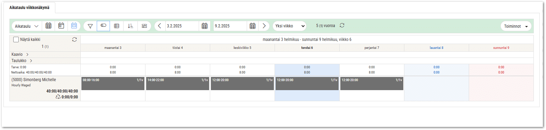Switch to the day calendar view icon
The width and height of the screenshot is (546, 130).
coord(61,26)
